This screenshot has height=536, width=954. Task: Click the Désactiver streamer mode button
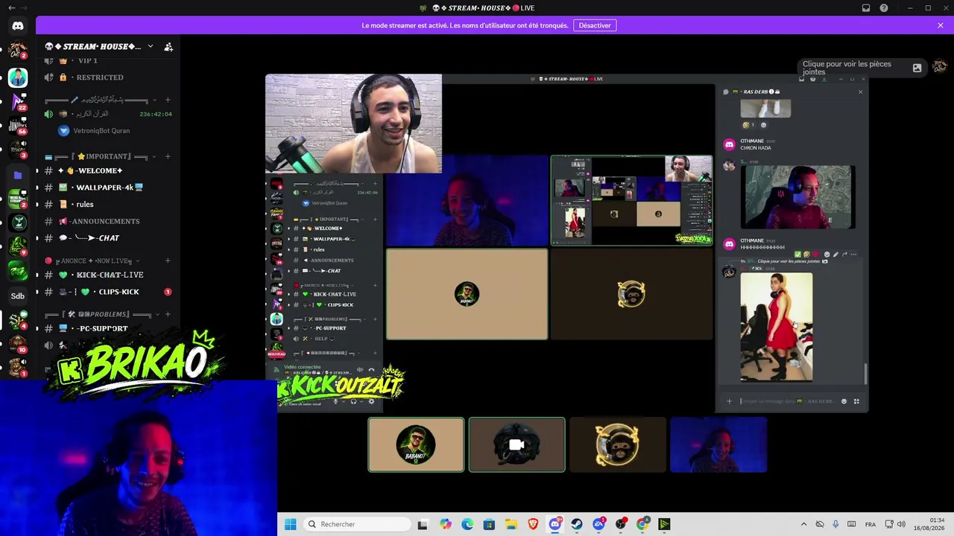pyautogui.click(x=595, y=25)
